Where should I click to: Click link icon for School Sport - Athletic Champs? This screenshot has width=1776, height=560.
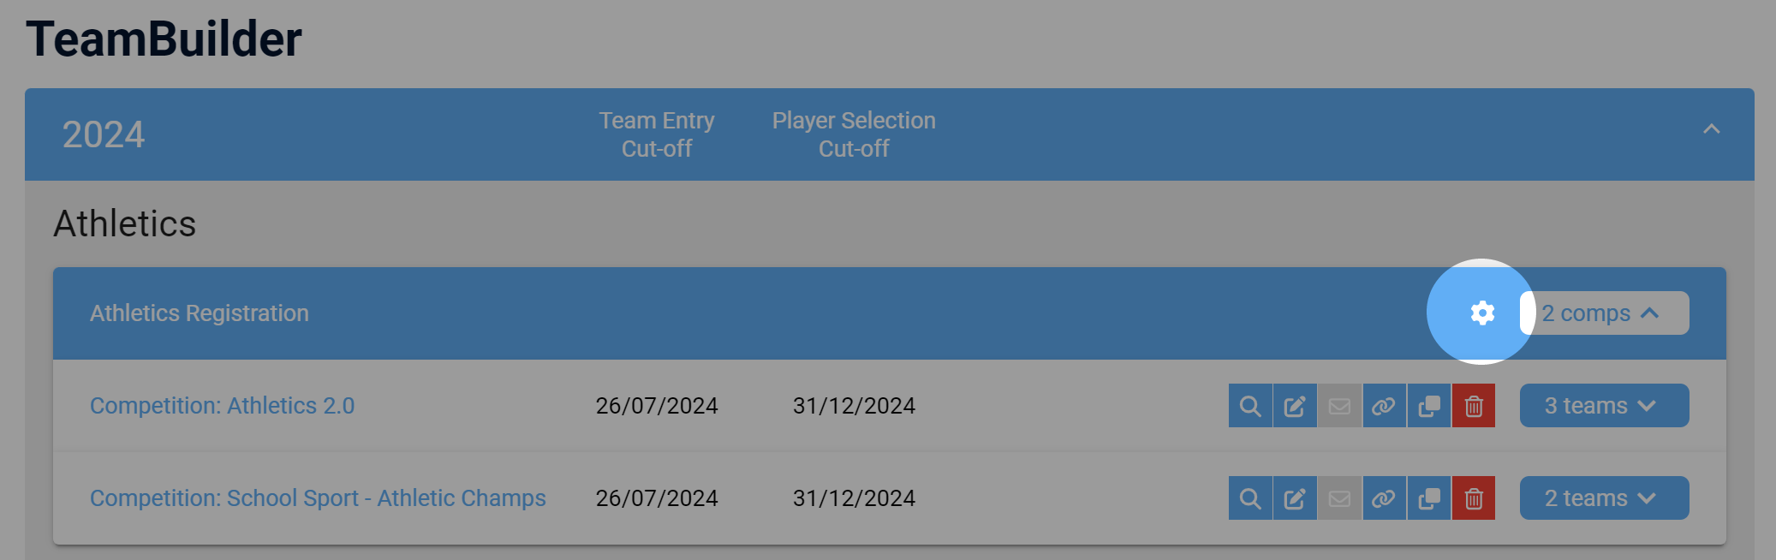pyautogui.click(x=1384, y=498)
